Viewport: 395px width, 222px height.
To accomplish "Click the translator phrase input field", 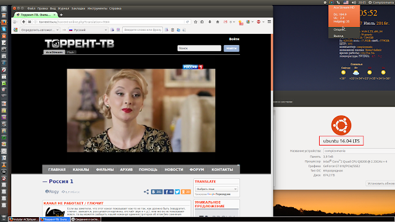I will pos(143,30).
